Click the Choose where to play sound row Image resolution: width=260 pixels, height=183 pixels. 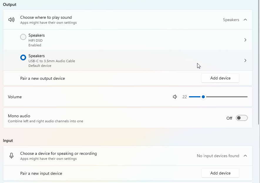pos(118,20)
